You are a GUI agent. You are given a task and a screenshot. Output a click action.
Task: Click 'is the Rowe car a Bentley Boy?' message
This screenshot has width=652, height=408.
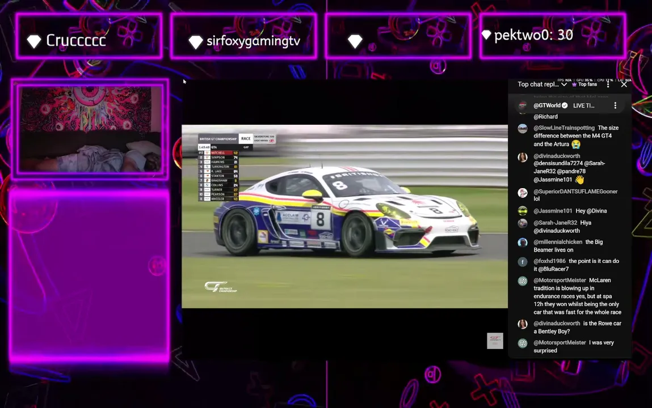point(578,327)
